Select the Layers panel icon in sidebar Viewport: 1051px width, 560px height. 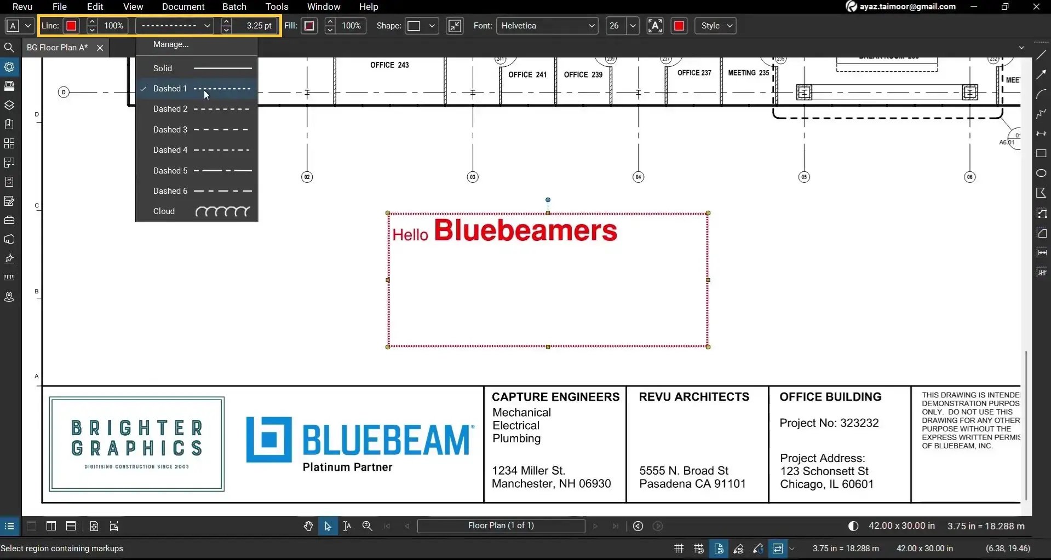click(9, 105)
